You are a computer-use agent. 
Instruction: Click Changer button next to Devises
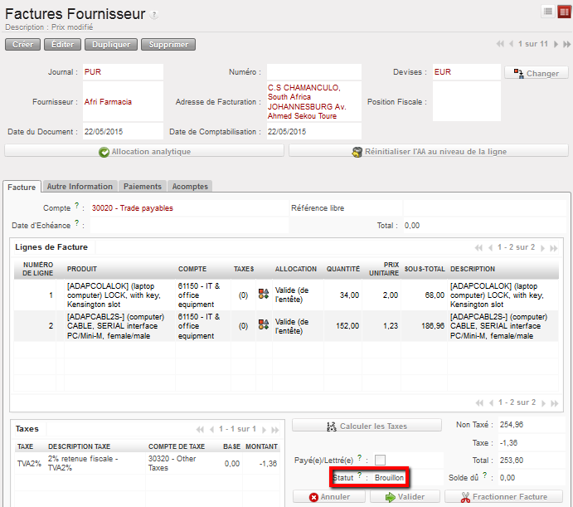536,73
